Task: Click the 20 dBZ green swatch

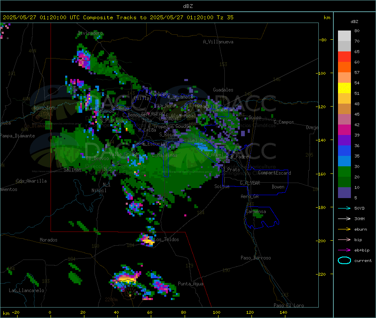Action: pyautogui.click(x=344, y=182)
